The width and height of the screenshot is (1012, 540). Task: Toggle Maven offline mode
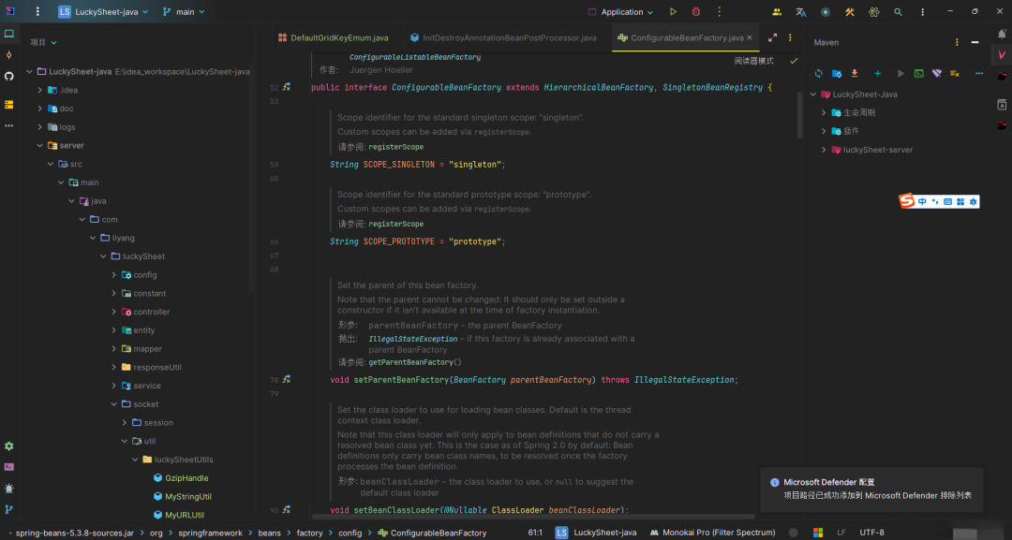[936, 73]
